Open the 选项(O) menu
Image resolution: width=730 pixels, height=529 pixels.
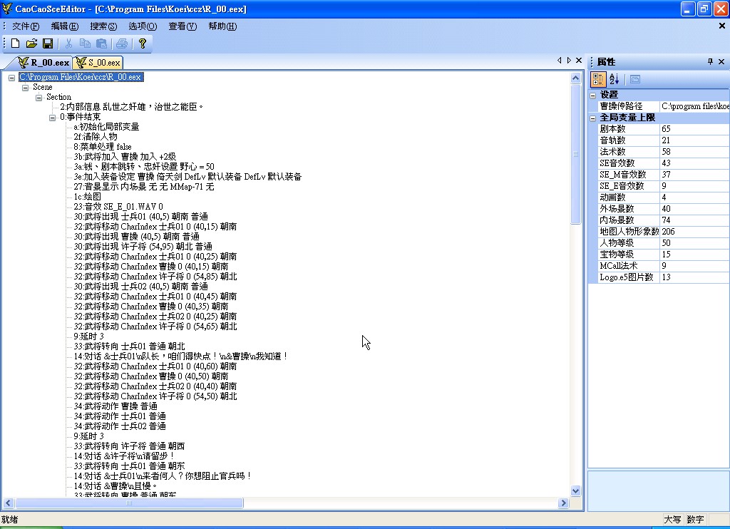click(x=143, y=26)
